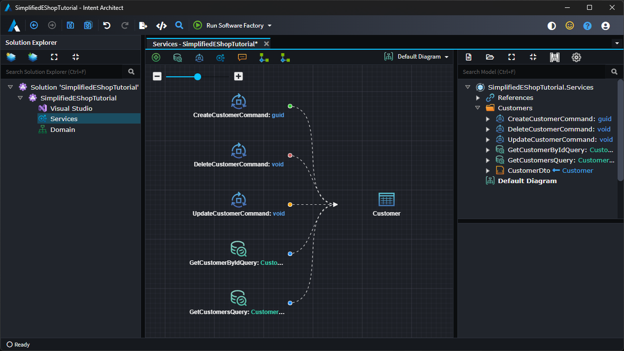Select the DeleteCustomerCommand diagram node

click(239, 156)
